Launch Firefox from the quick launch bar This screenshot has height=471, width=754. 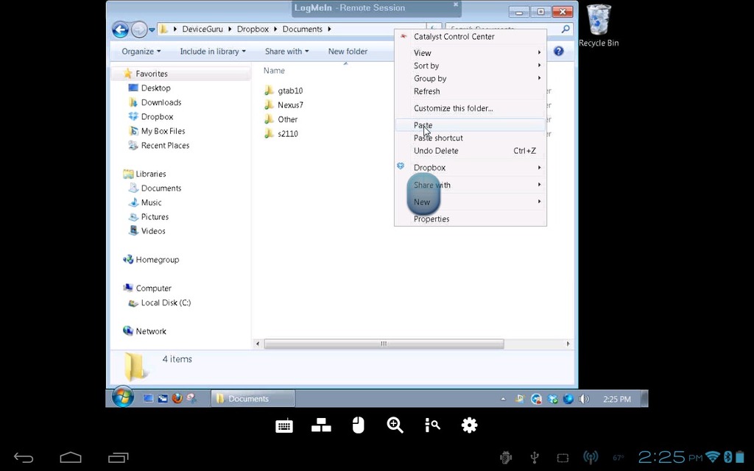coord(177,398)
